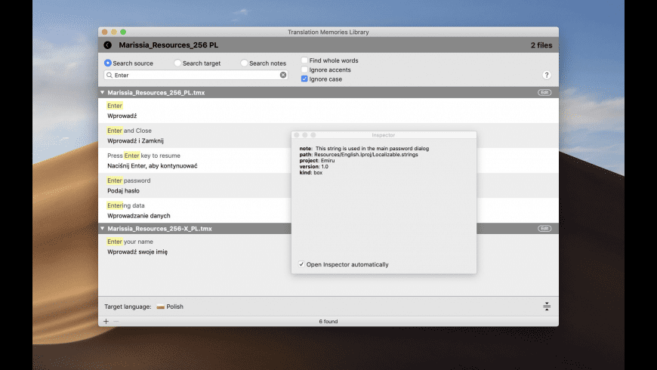Click into the search field containing Enter
This screenshot has width=657, height=370.
(196, 75)
